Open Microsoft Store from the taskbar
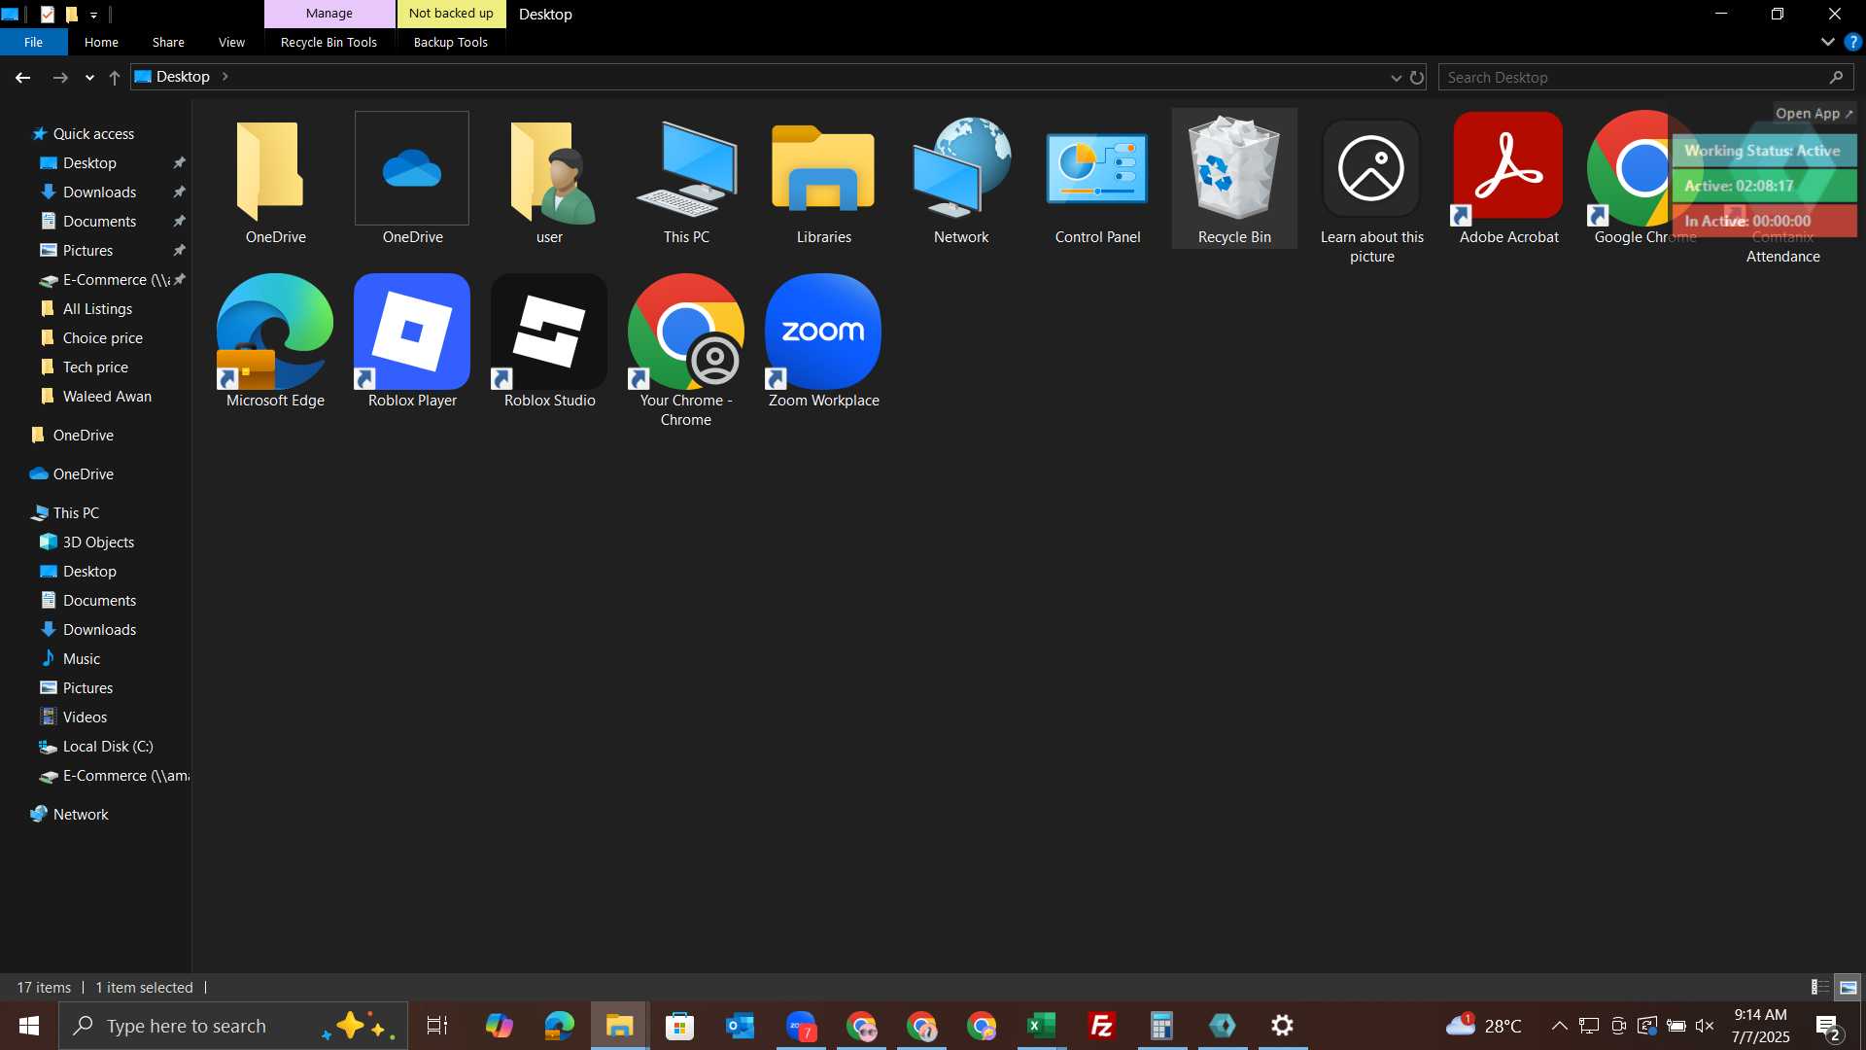This screenshot has height=1050, width=1866. 679,1026
